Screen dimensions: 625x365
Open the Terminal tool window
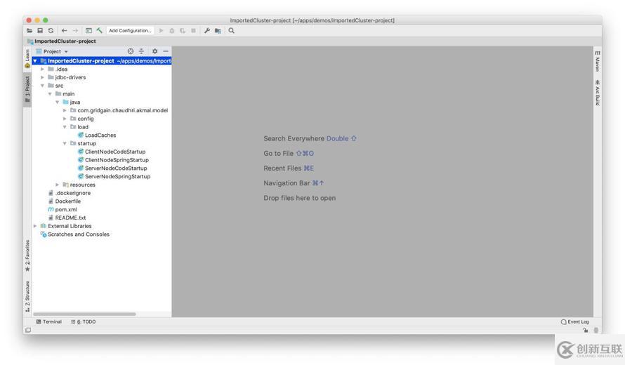pos(49,321)
